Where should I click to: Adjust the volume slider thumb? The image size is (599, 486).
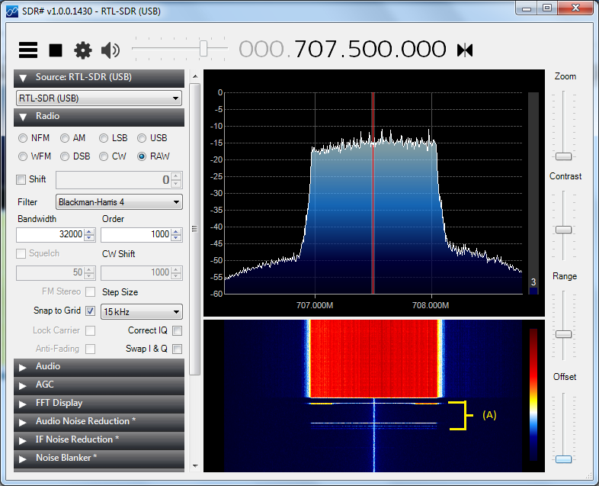[203, 49]
